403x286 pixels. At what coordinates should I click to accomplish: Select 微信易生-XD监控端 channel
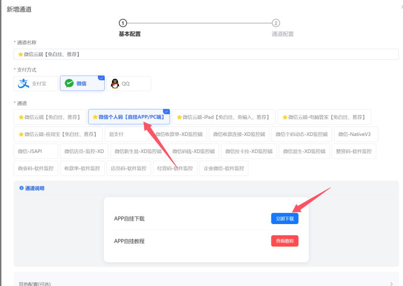tap(304, 151)
